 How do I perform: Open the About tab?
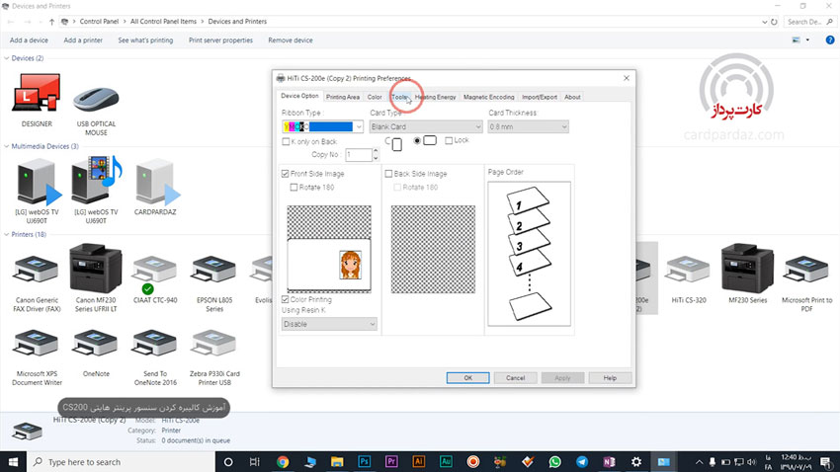coord(572,97)
